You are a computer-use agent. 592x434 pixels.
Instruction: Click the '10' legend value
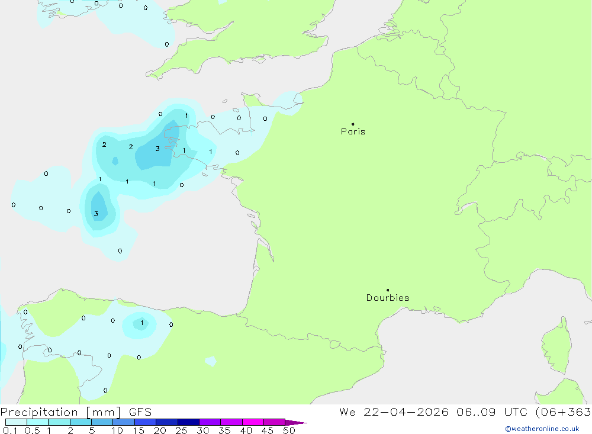click(117, 430)
